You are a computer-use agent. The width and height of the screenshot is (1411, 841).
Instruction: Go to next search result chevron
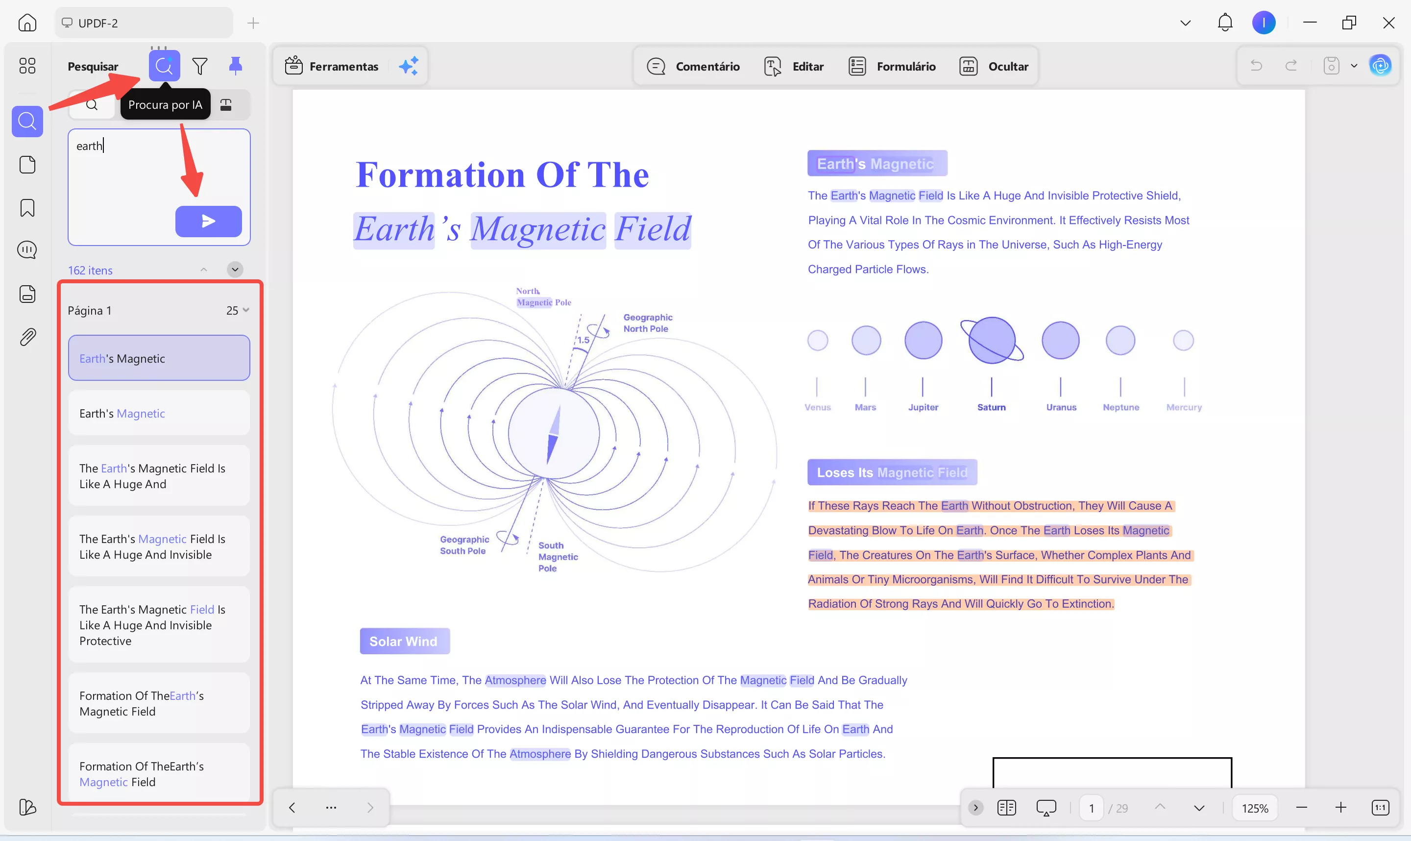click(235, 269)
